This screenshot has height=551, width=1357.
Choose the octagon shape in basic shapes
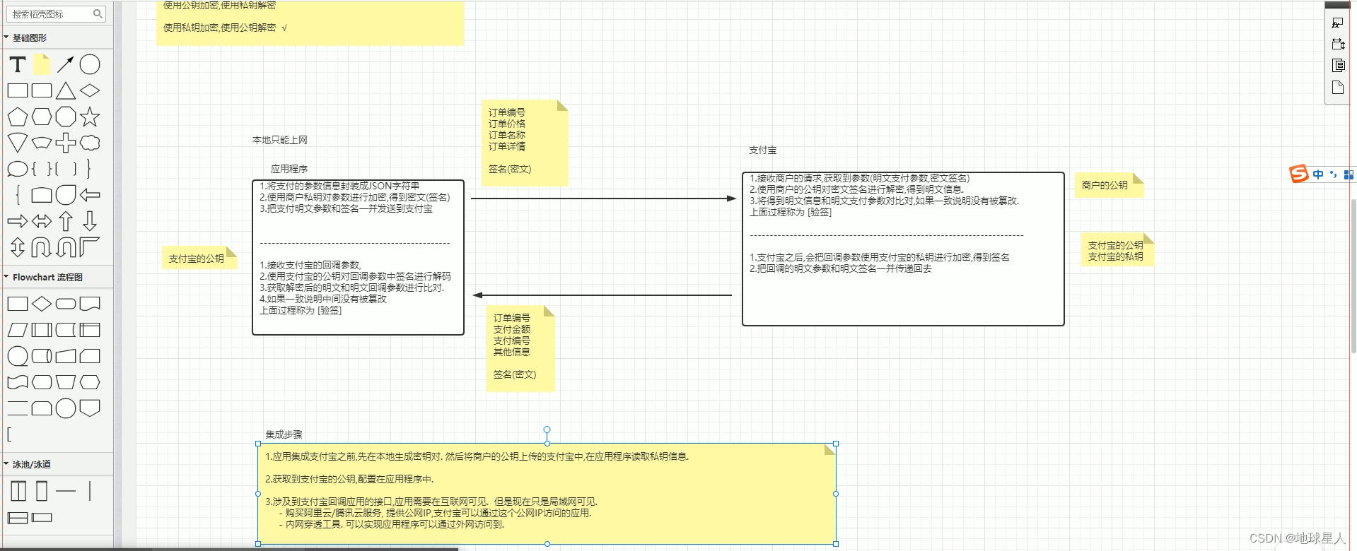[x=66, y=117]
